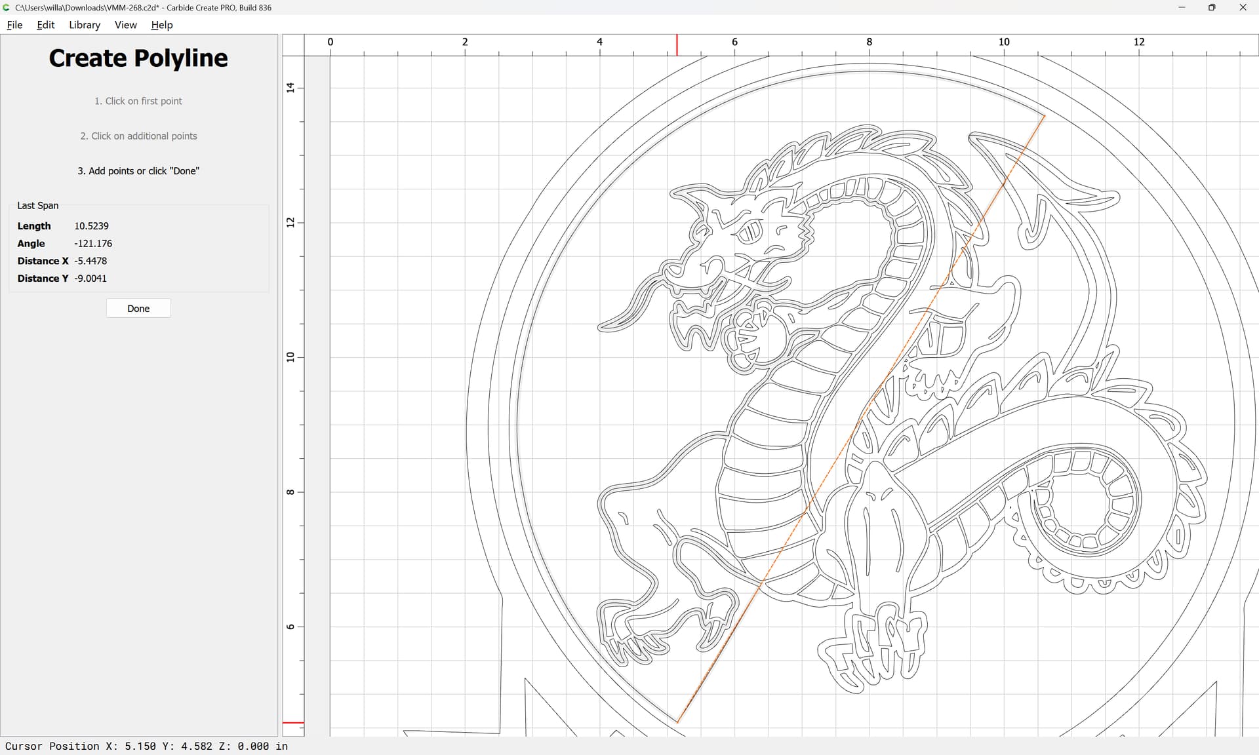
Task: Close the Carbide Create window
Action: tap(1243, 7)
